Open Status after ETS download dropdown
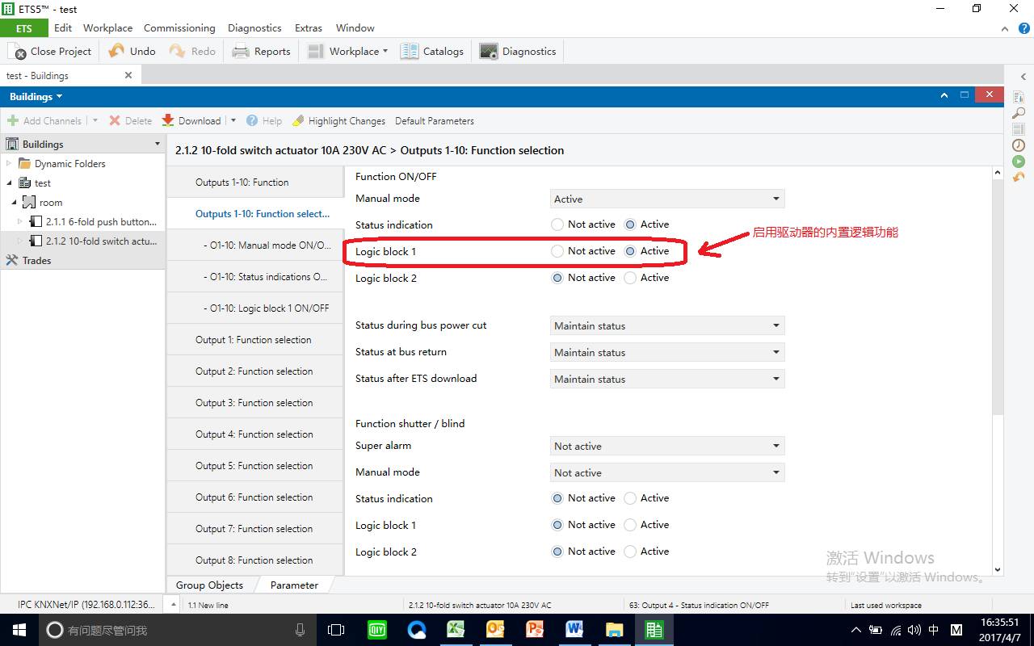Image resolution: width=1034 pixels, height=646 pixels. (667, 379)
